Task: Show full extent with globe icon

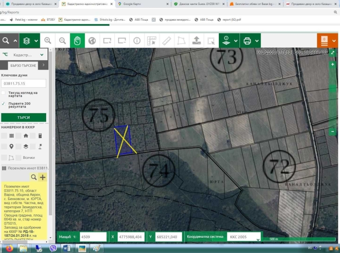Action: click(x=92, y=41)
